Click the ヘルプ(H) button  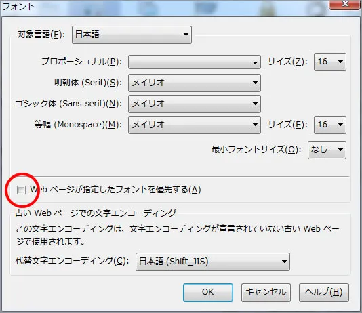click(323, 292)
